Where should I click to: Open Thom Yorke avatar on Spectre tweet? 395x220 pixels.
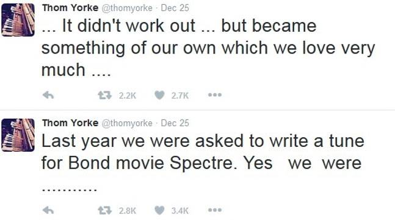click(x=18, y=135)
